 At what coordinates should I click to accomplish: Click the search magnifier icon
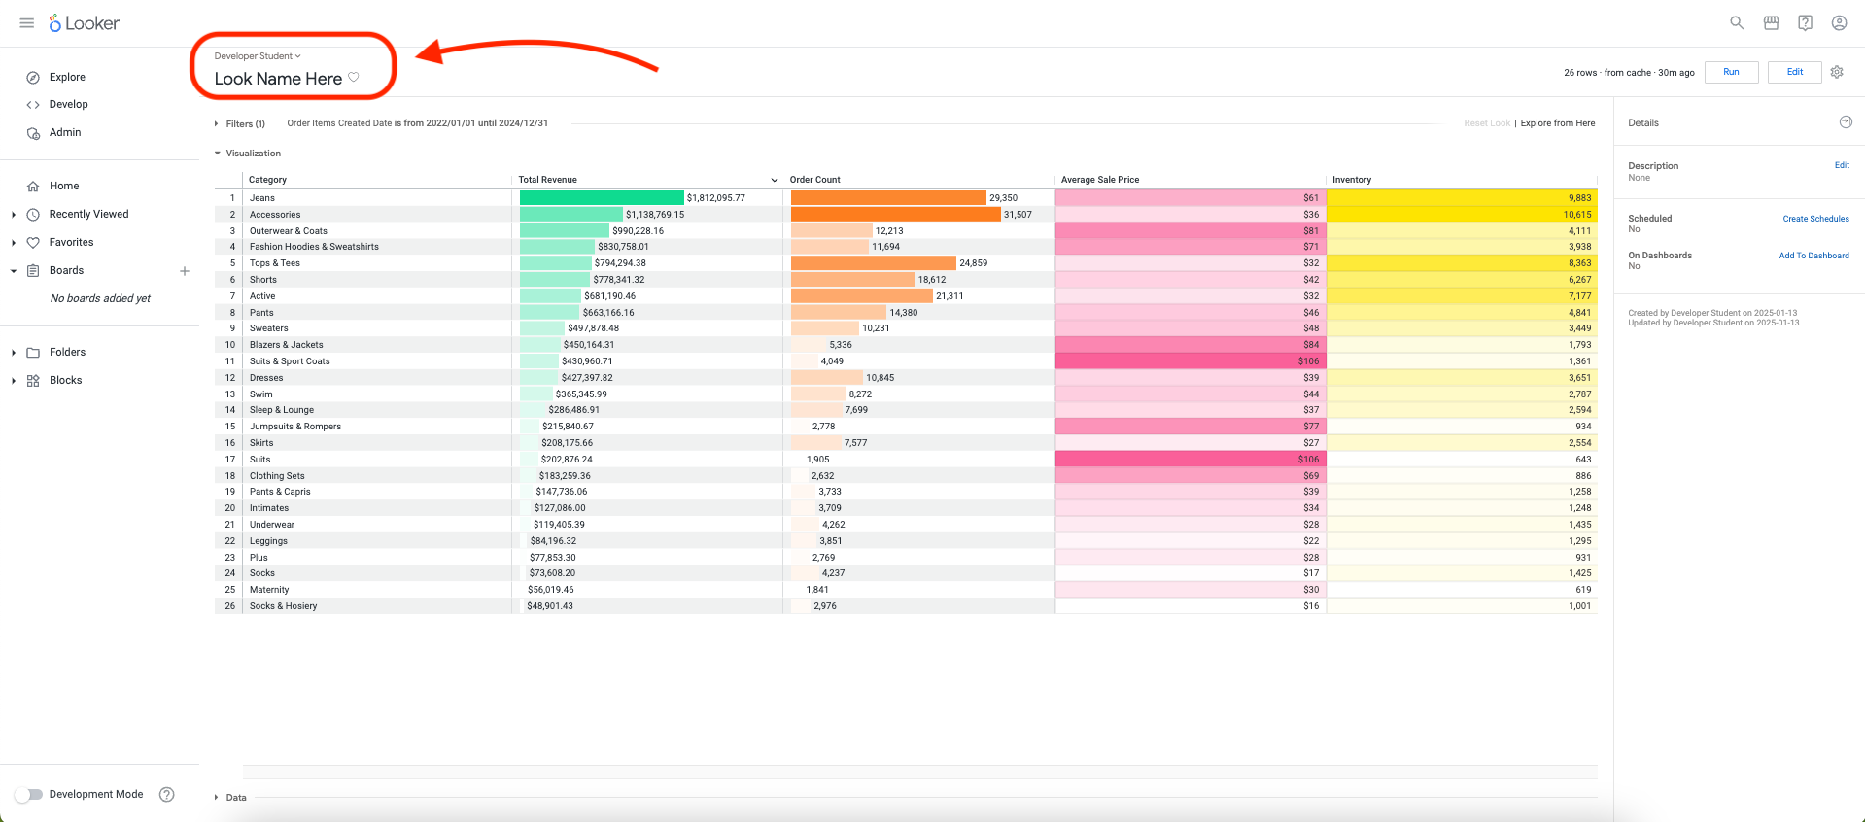[1737, 23]
